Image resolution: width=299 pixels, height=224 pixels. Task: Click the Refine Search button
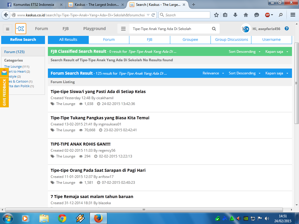pyautogui.click(x=23, y=40)
